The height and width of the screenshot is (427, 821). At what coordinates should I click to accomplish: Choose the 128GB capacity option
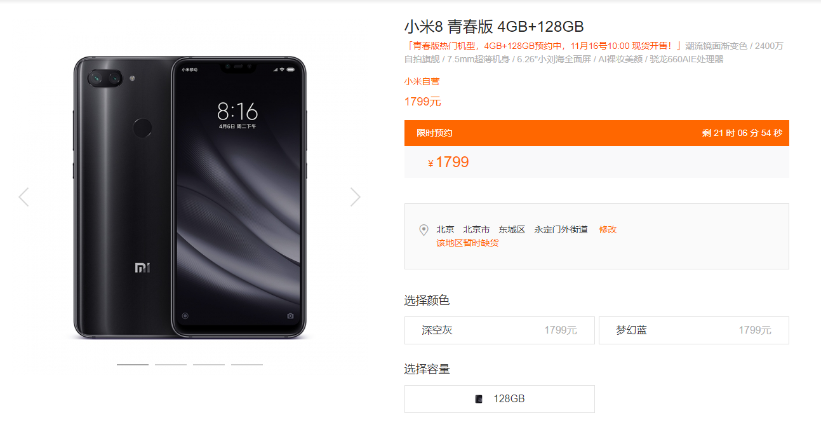tap(500, 399)
